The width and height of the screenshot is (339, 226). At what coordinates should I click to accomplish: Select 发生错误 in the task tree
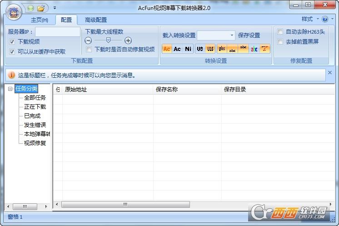coord(35,125)
